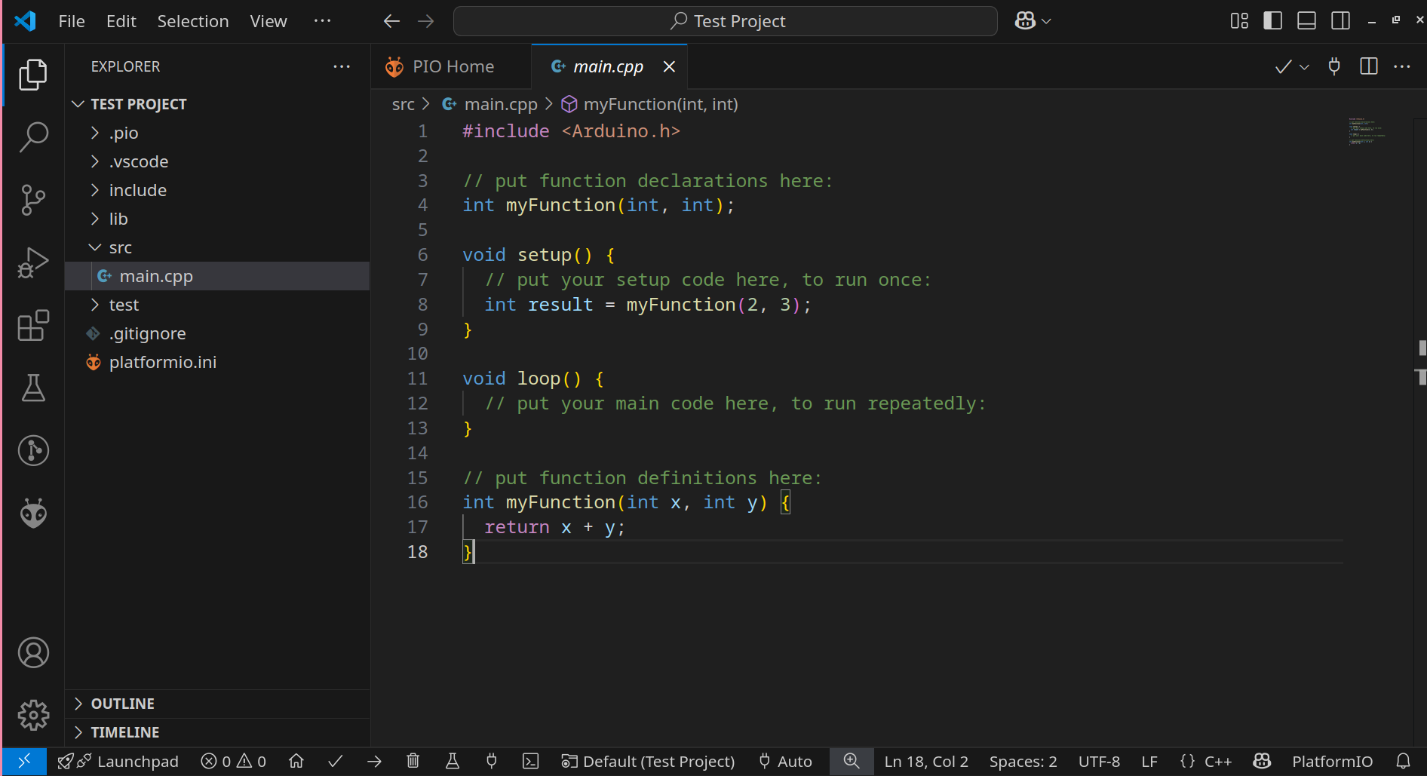The width and height of the screenshot is (1427, 776).
Task: Click the Copilot status icon in status bar
Action: tap(1262, 762)
